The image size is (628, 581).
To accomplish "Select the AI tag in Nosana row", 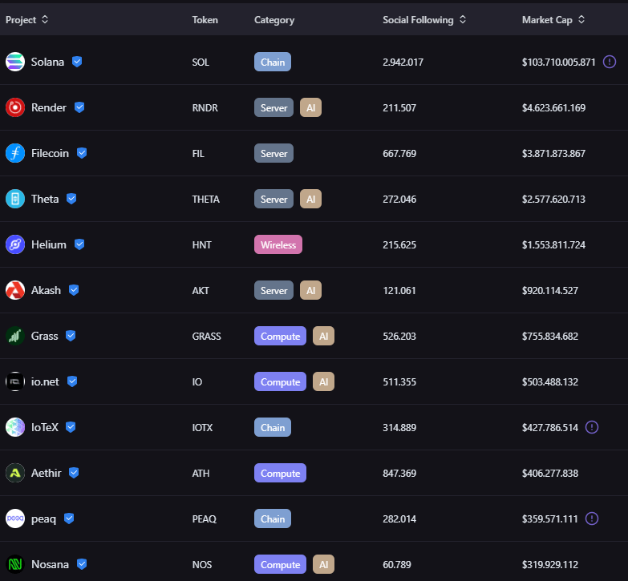I will [x=323, y=564].
